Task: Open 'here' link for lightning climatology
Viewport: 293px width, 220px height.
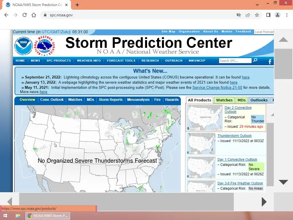Action: [x=246, y=77]
